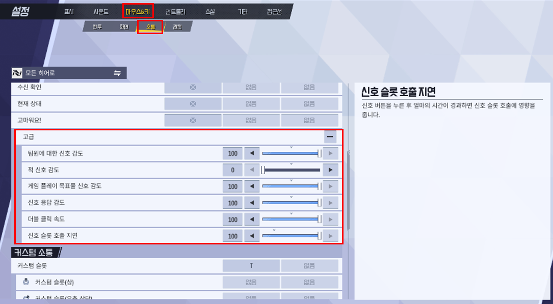Click the 고마워요! row label
The height and width of the screenshot is (304, 553).
(x=29, y=120)
